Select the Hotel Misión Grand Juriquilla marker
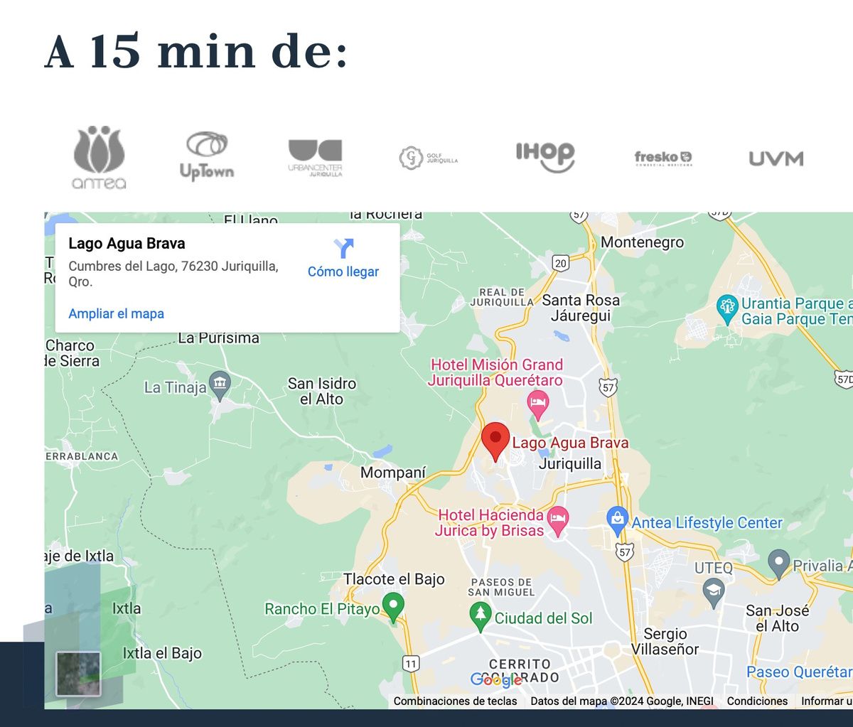 pyautogui.click(x=539, y=405)
